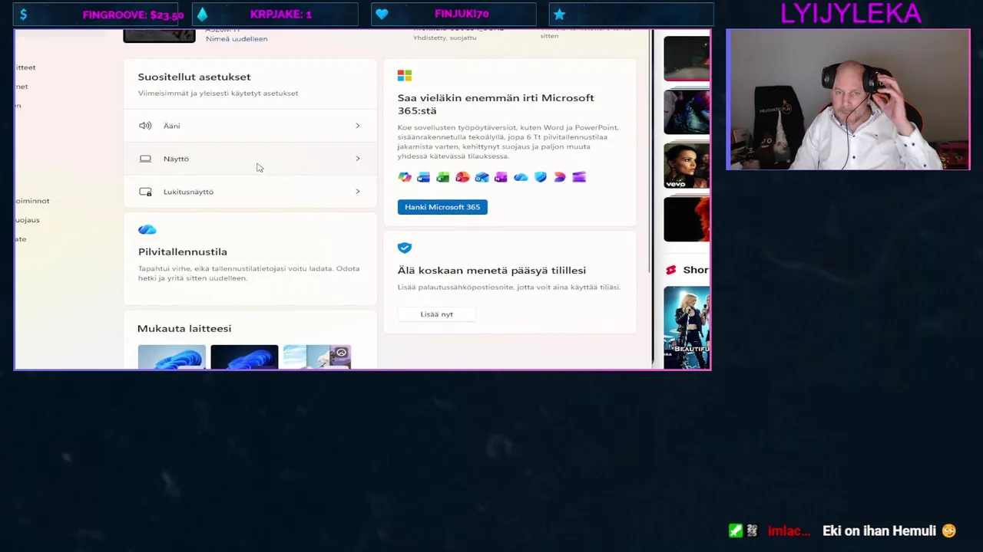
Task: Click the diamond icon beside KRPJAKE
Action: [x=202, y=15]
